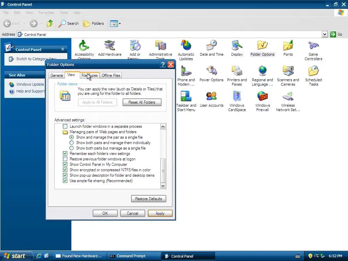
Task: Open Printers and Faxes icon
Action: pyautogui.click(x=237, y=71)
